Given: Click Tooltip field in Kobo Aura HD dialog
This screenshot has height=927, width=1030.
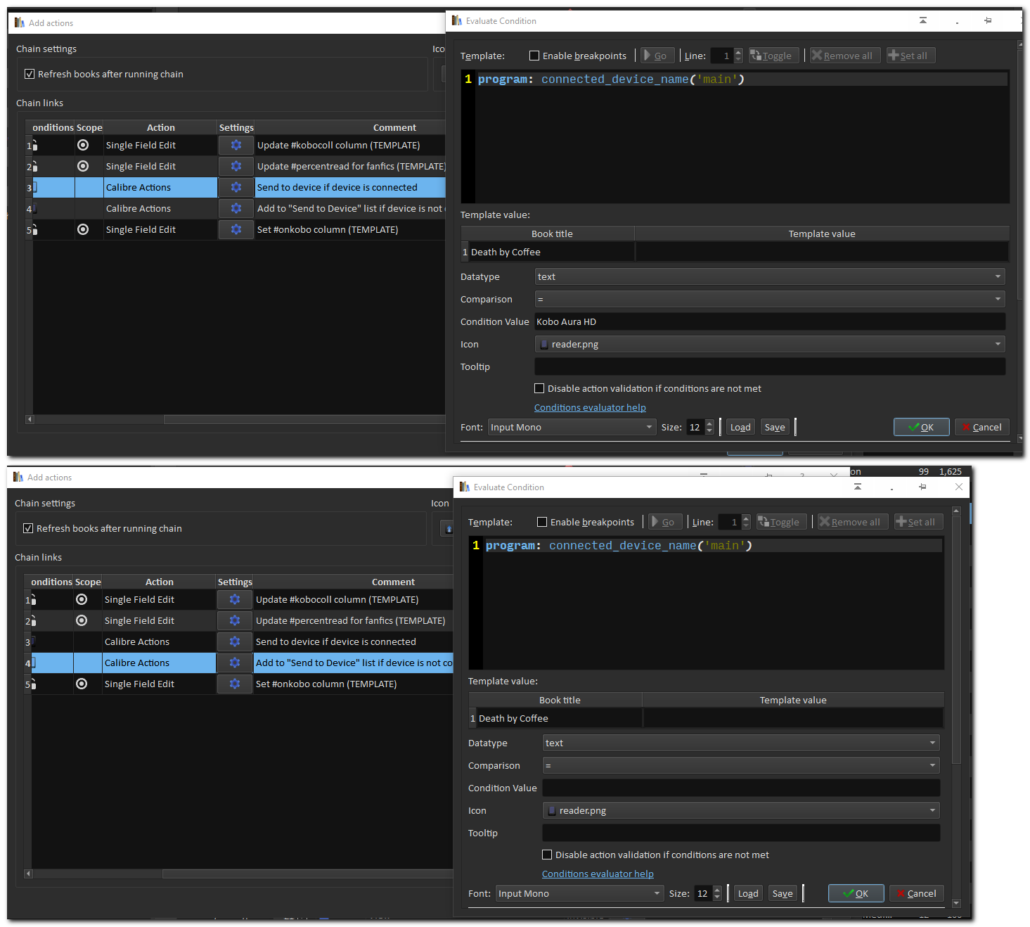Looking at the screenshot, I should point(770,366).
